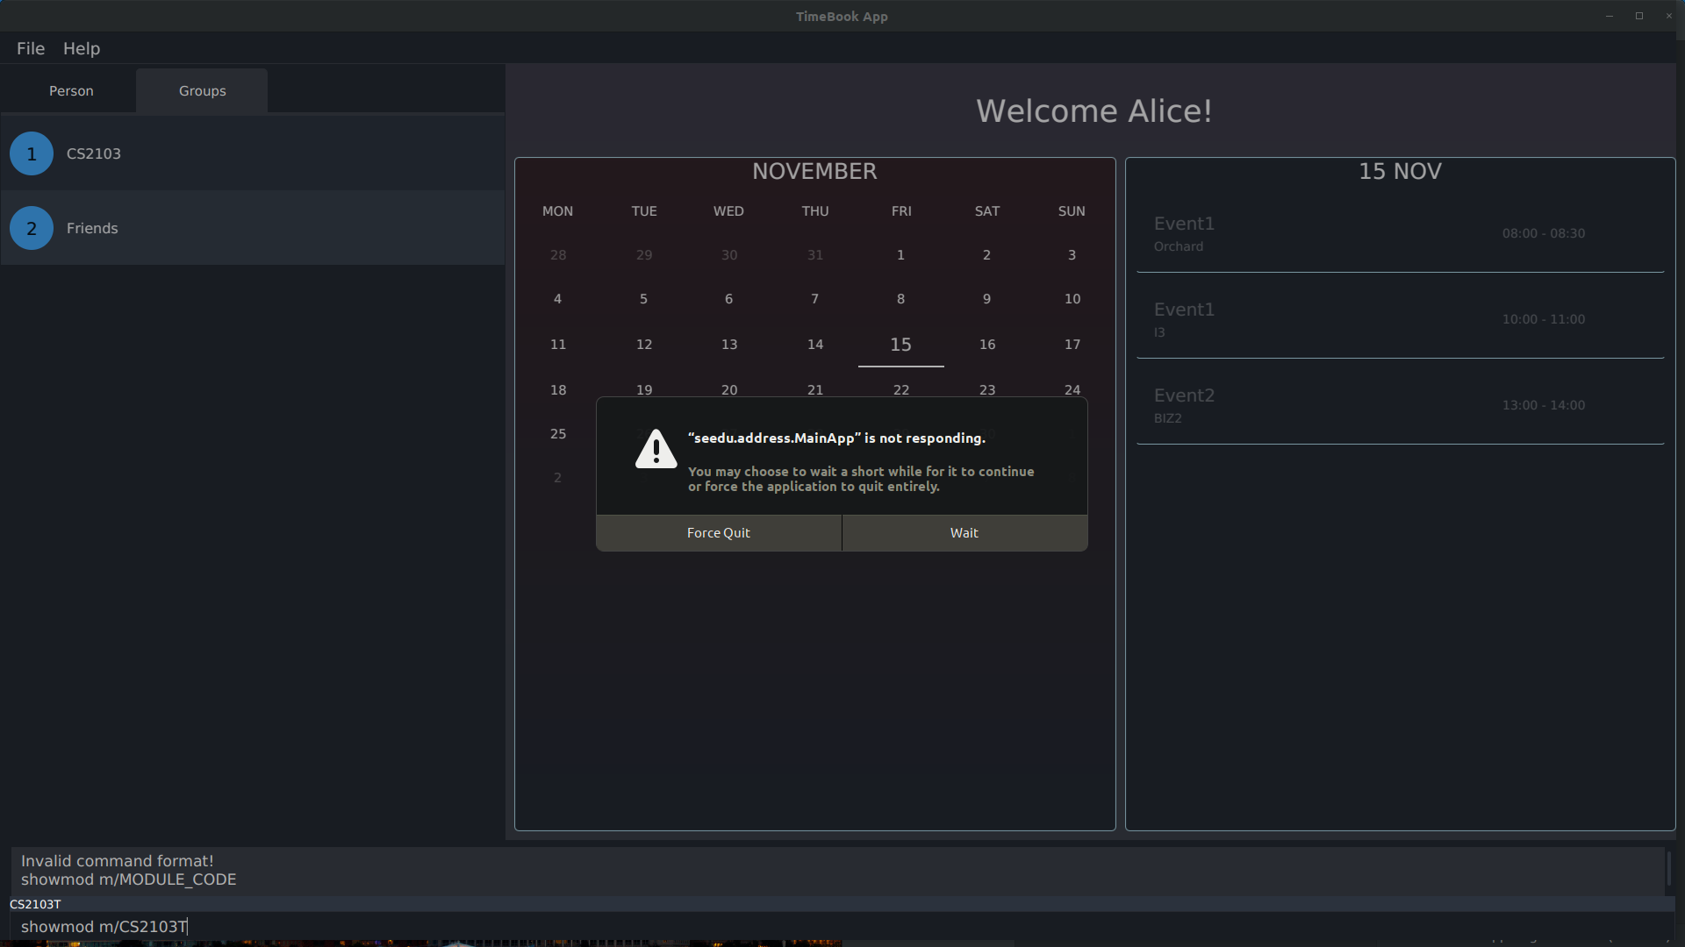
Task: Open the File menu
Action: coord(31,49)
